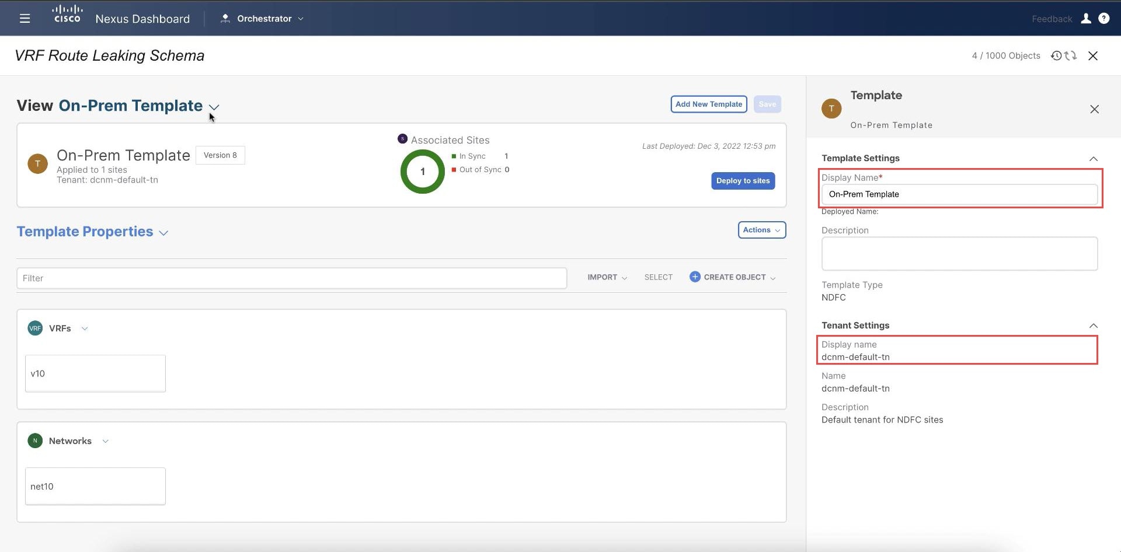Expand the View On-Prem Template chevron

click(x=214, y=107)
